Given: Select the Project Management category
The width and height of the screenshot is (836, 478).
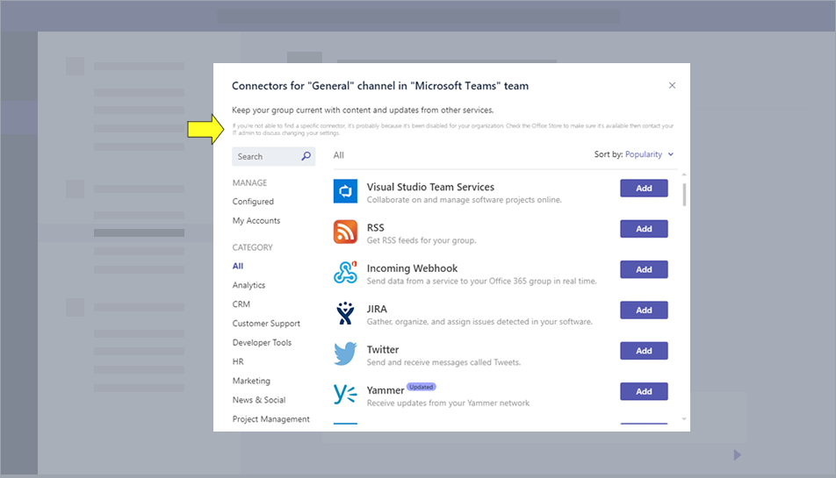Looking at the screenshot, I should (x=270, y=419).
